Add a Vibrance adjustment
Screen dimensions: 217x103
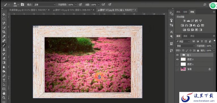tap(200, 21)
